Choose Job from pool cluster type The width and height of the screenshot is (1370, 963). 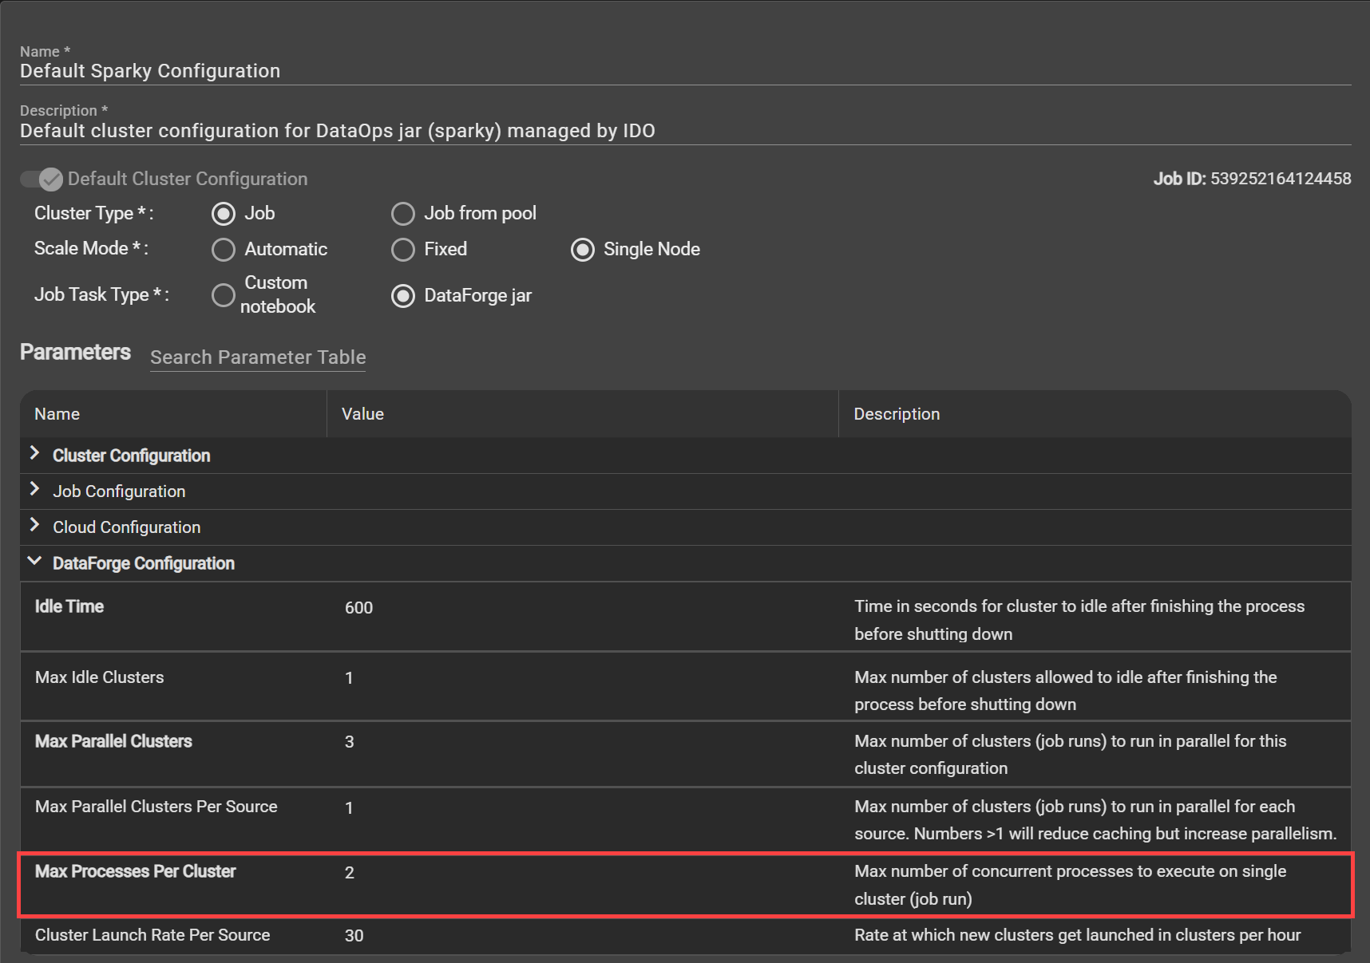pos(403,213)
